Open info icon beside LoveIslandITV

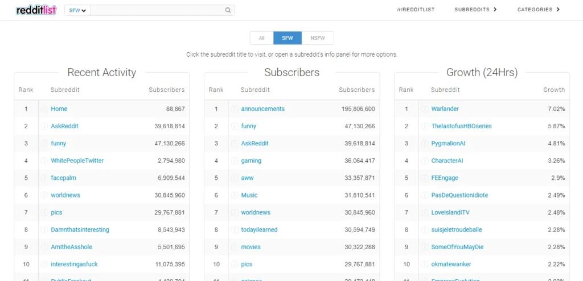pyautogui.click(x=425, y=213)
